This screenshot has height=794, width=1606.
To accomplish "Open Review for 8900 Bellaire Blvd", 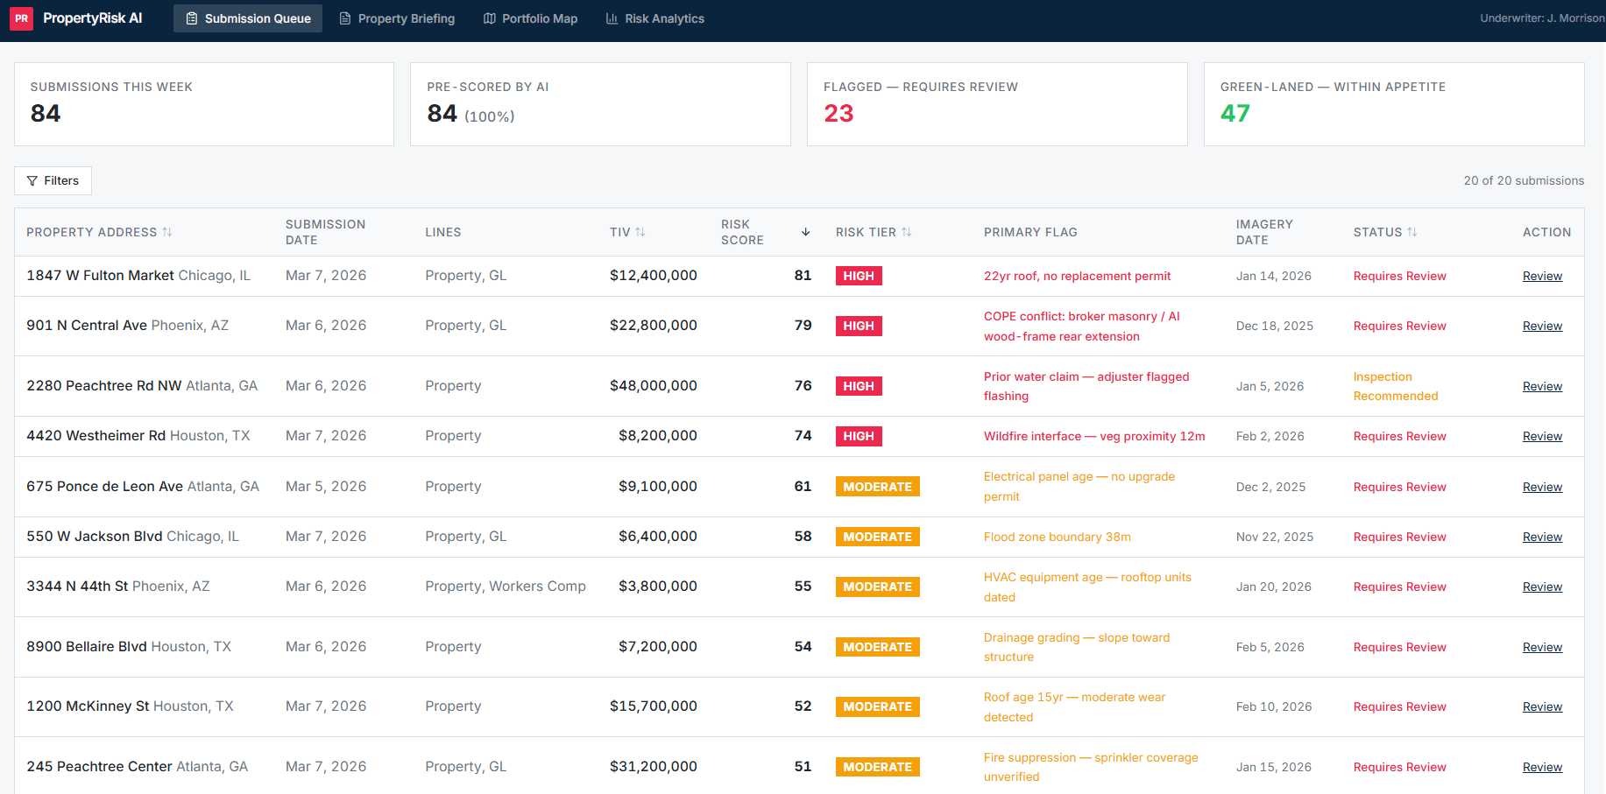I will tap(1542, 647).
